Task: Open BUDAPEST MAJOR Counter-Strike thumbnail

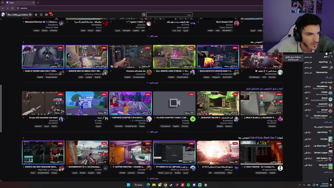Action: point(218,103)
